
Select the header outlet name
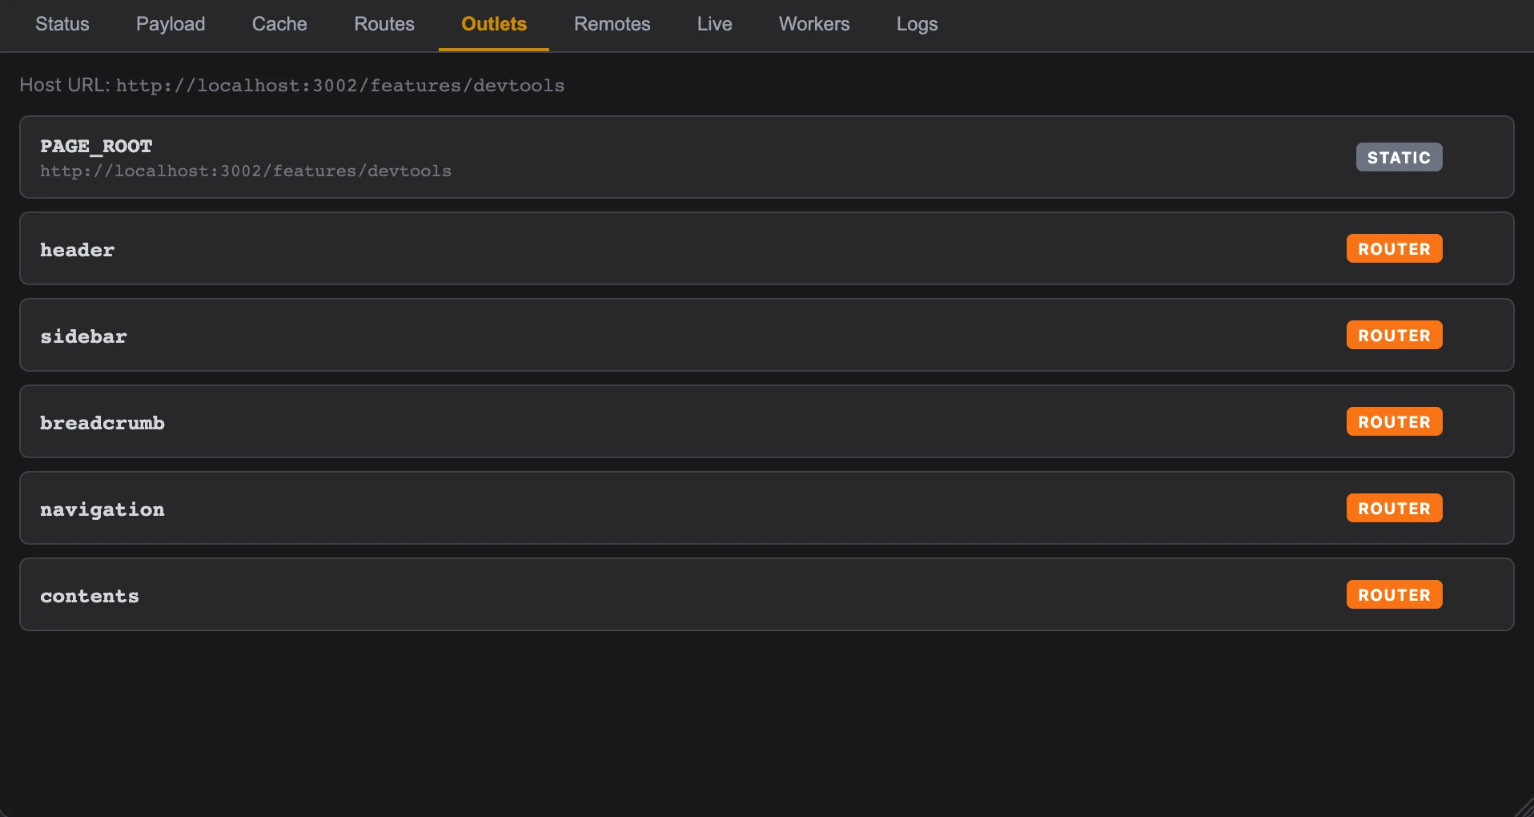[78, 250]
